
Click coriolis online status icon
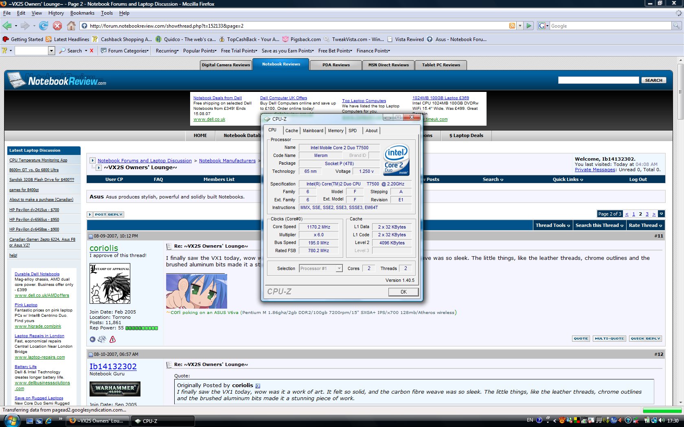(x=92, y=339)
